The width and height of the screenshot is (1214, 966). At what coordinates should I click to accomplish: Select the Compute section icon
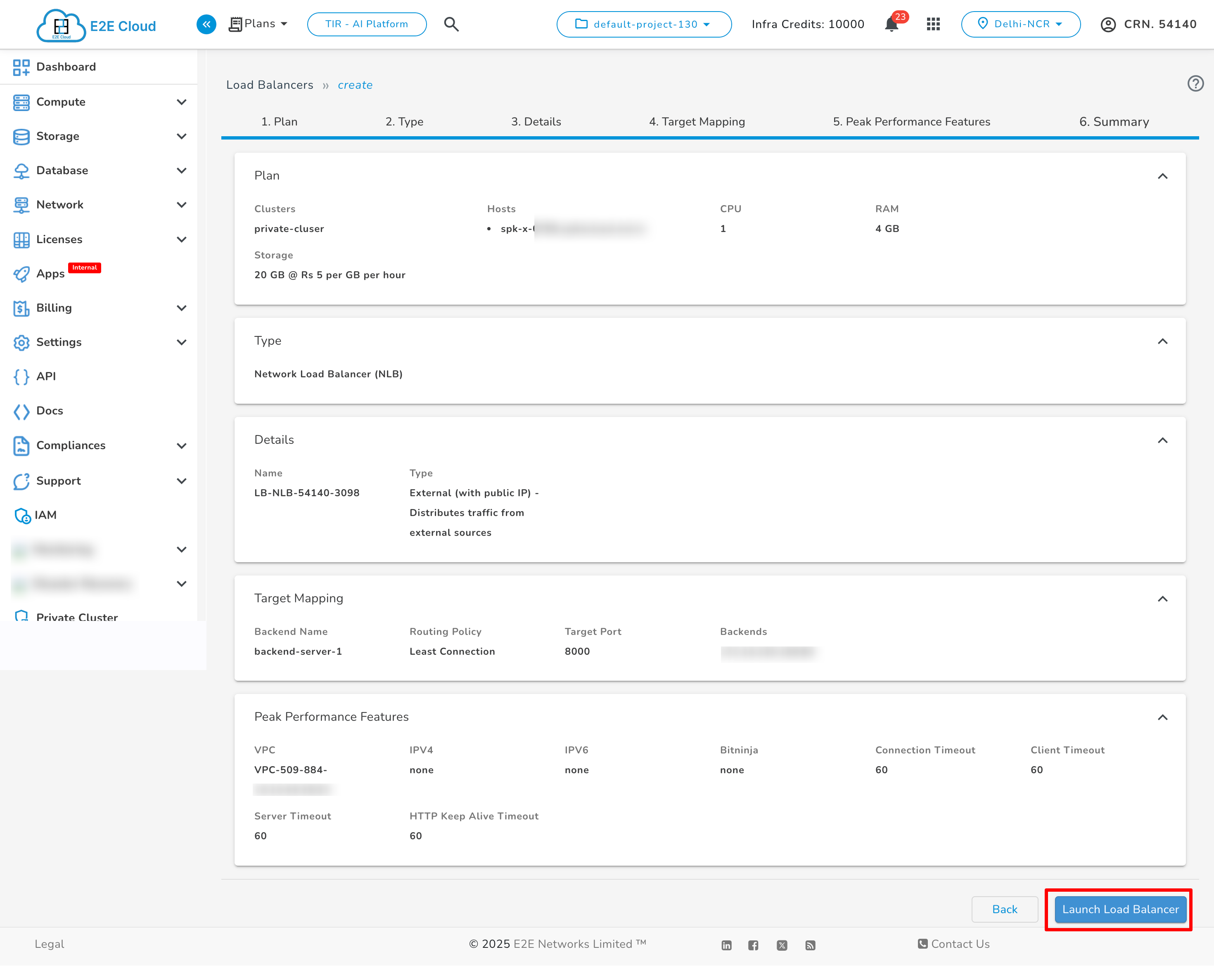pos(21,102)
